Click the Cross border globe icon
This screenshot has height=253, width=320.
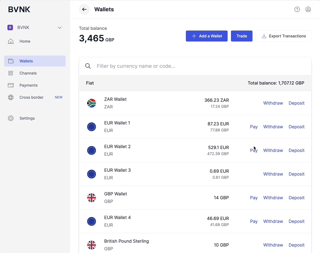tap(11, 97)
